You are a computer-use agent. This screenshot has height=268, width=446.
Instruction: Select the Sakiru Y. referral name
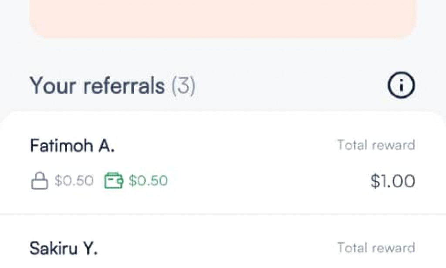coord(64,249)
